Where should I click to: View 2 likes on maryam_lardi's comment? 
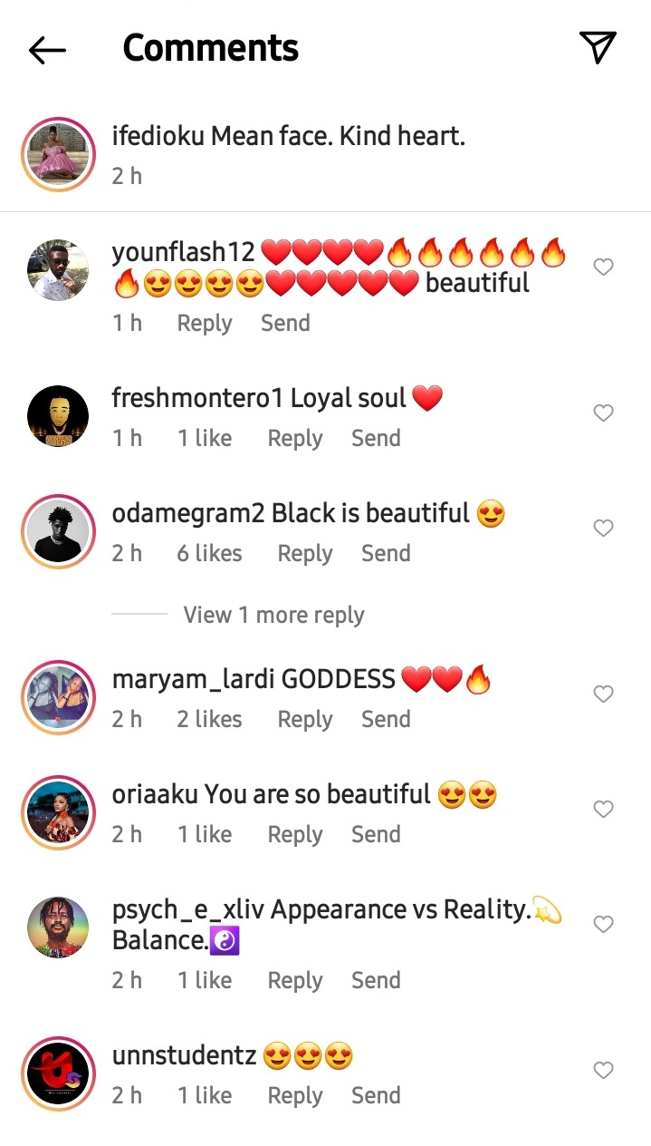click(x=209, y=719)
